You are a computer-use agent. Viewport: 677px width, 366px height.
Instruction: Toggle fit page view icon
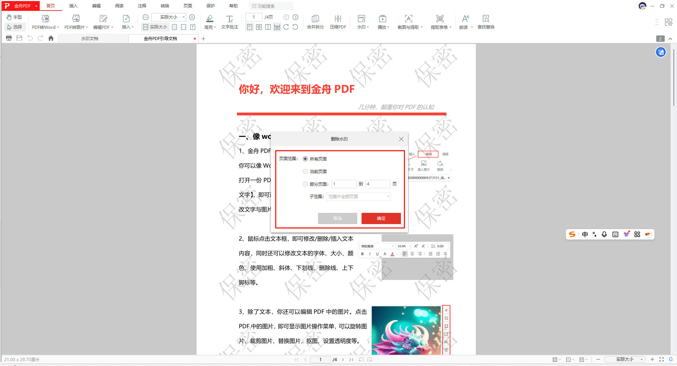pos(174,27)
